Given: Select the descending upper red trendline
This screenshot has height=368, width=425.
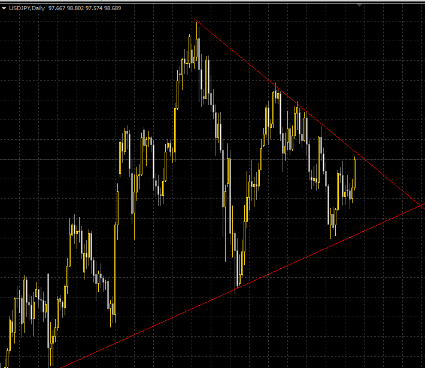Looking at the screenshot, I should click(x=309, y=114).
